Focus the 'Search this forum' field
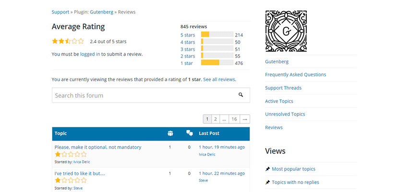Image resolution: width=408 pixels, height=192 pixels. tap(144, 96)
